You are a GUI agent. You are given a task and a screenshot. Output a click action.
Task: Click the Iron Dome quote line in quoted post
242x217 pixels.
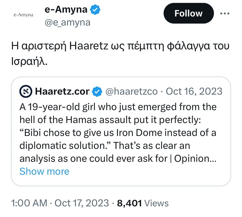pyautogui.click(x=118, y=132)
